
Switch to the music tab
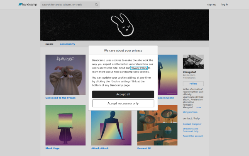click(49, 44)
